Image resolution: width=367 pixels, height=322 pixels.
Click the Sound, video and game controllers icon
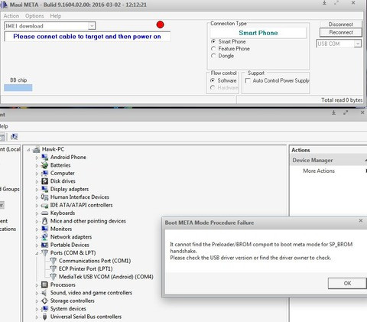pos(45,293)
